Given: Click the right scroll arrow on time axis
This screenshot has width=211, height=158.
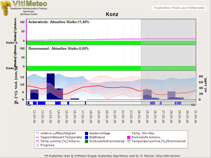Looking at the screenshot, I should pyautogui.click(x=193, y=105).
